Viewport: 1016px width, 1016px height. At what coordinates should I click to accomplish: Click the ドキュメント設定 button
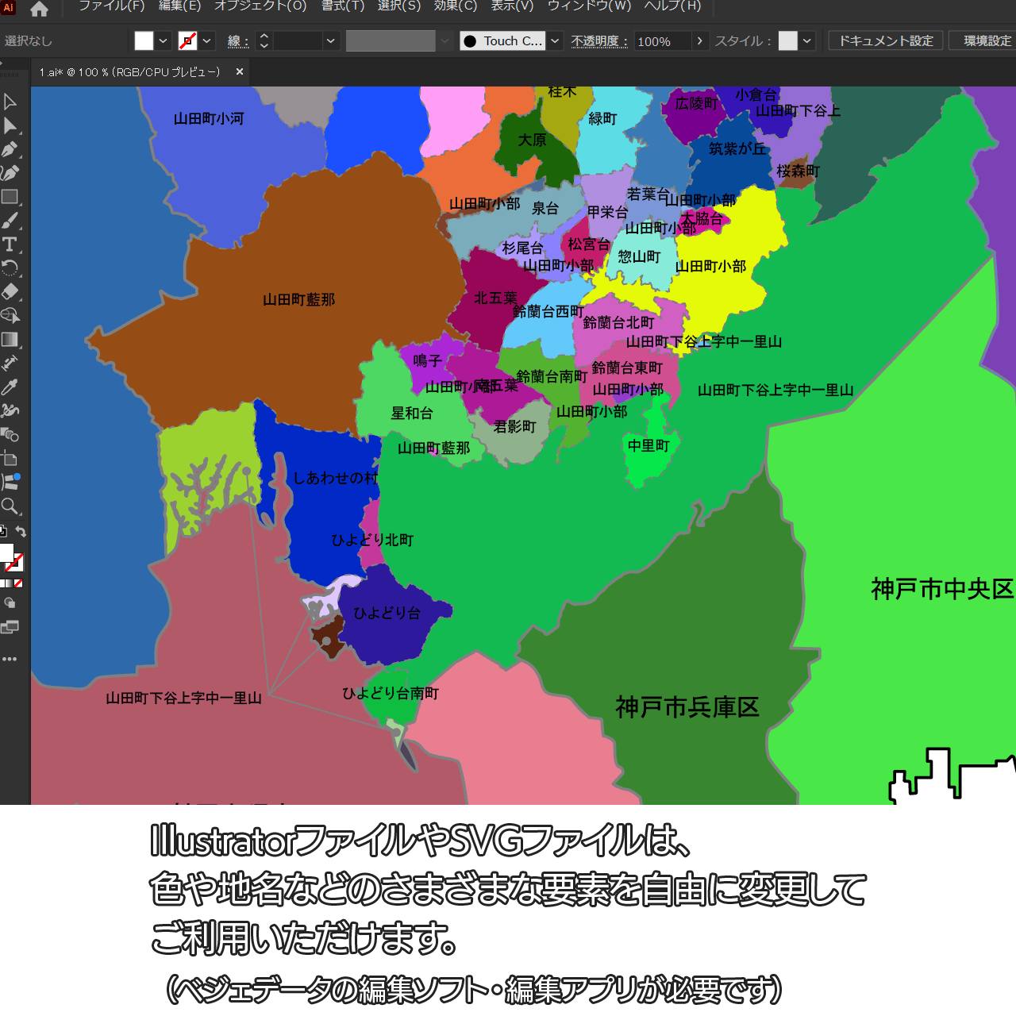[886, 41]
